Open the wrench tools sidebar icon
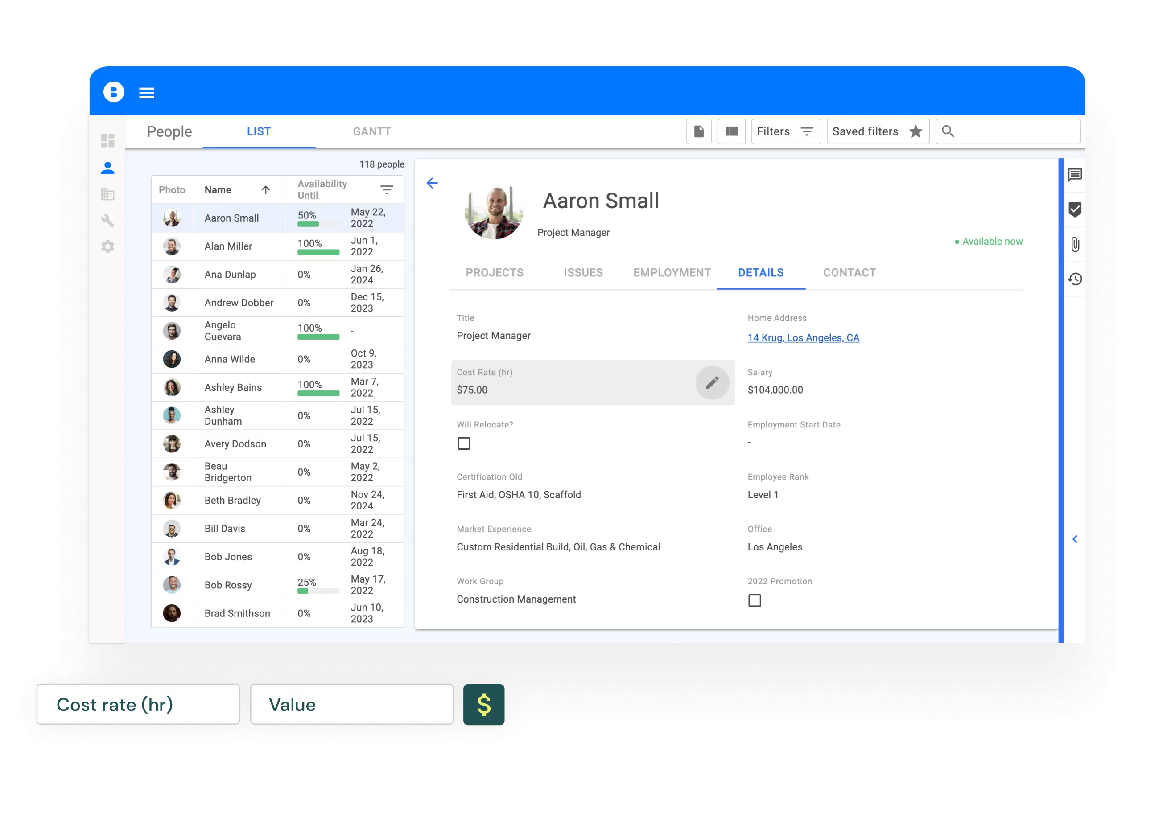This screenshot has height=821, width=1167. (108, 221)
